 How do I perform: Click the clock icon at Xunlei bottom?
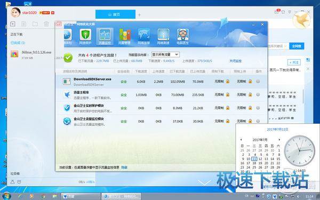click(19, 182)
